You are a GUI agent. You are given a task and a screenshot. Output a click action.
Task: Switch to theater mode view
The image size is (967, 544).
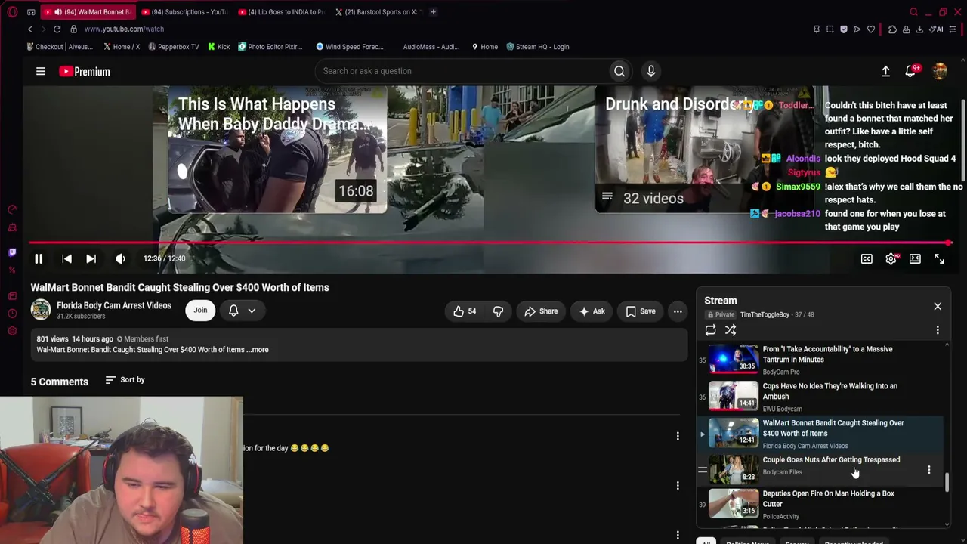(x=915, y=259)
